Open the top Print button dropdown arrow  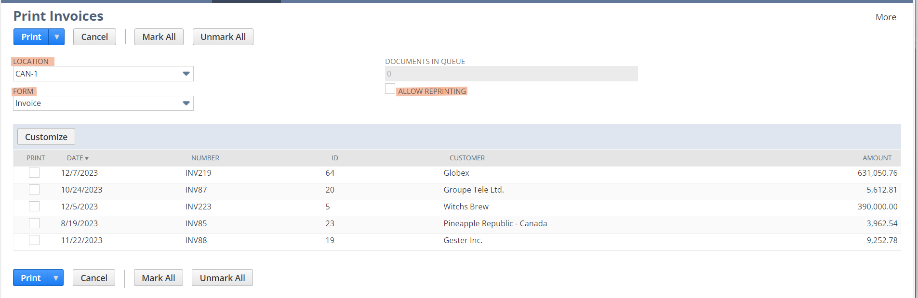pyautogui.click(x=57, y=37)
